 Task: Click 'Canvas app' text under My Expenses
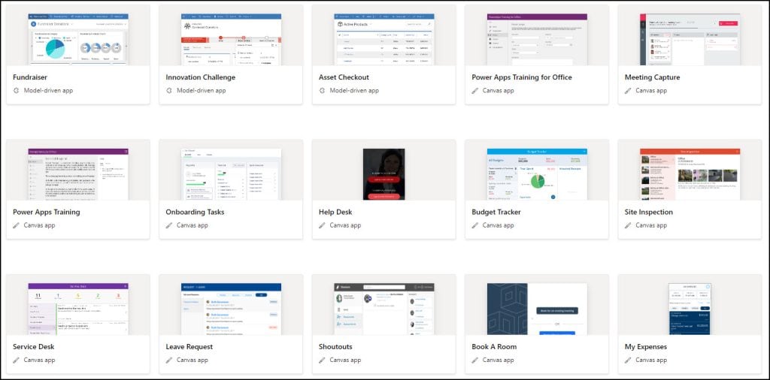click(x=651, y=360)
